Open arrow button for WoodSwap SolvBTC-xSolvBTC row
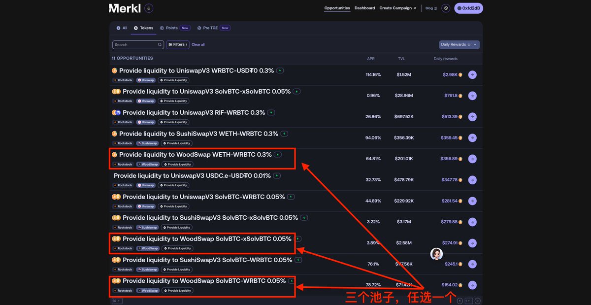591x305 pixels. coord(472,243)
